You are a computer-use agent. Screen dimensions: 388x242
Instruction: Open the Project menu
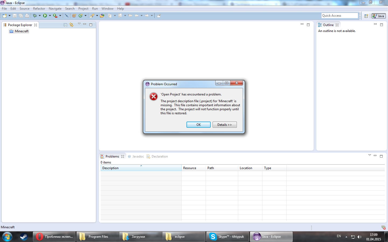click(83, 9)
